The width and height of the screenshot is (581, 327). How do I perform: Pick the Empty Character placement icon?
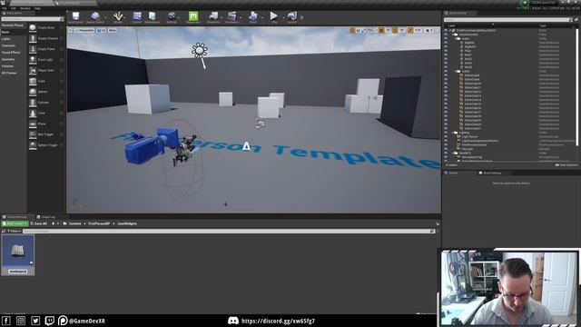coord(33,38)
